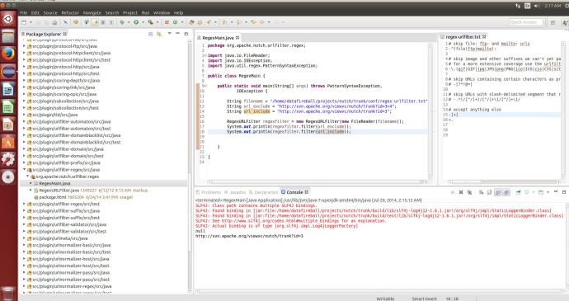Remove all terminated launches in Console
The image size is (569, 301).
(x=469, y=192)
